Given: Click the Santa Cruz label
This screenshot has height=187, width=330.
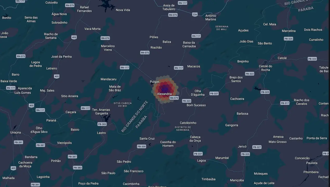Looking at the screenshot, I should pyautogui.click(x=147, y=138).
